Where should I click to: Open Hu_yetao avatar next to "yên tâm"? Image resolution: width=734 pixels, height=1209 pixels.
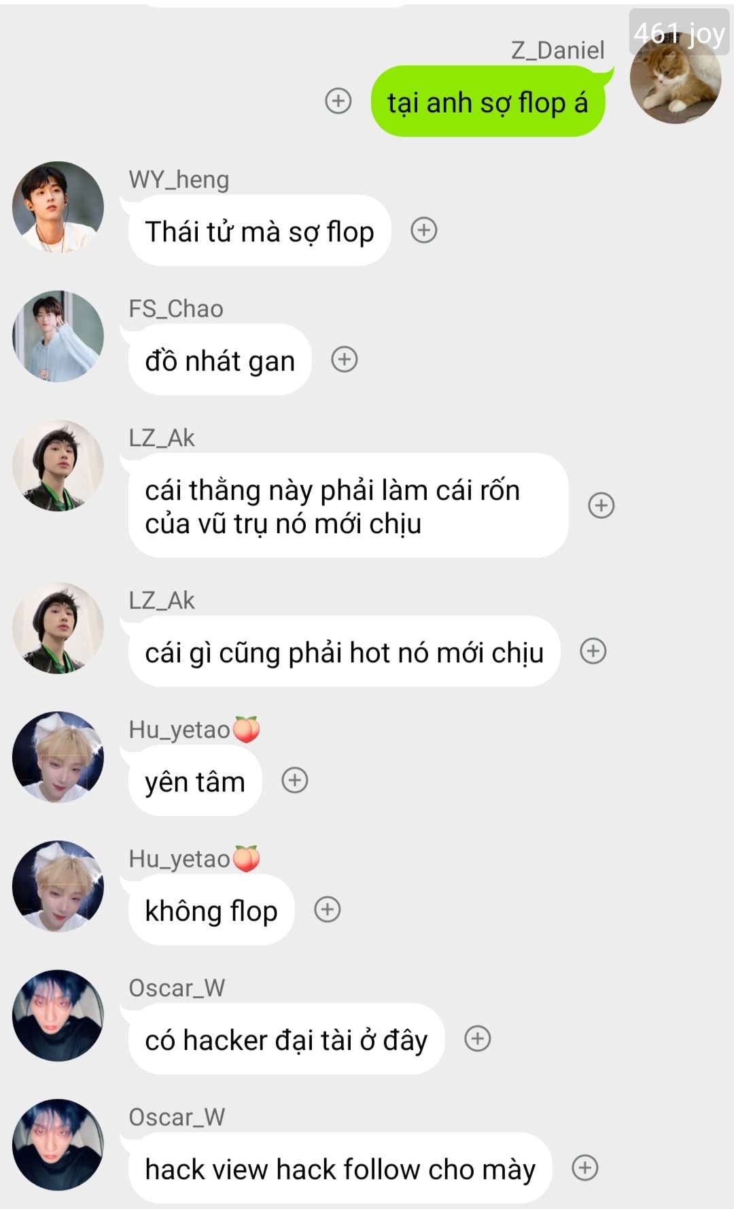coord(58,757)
